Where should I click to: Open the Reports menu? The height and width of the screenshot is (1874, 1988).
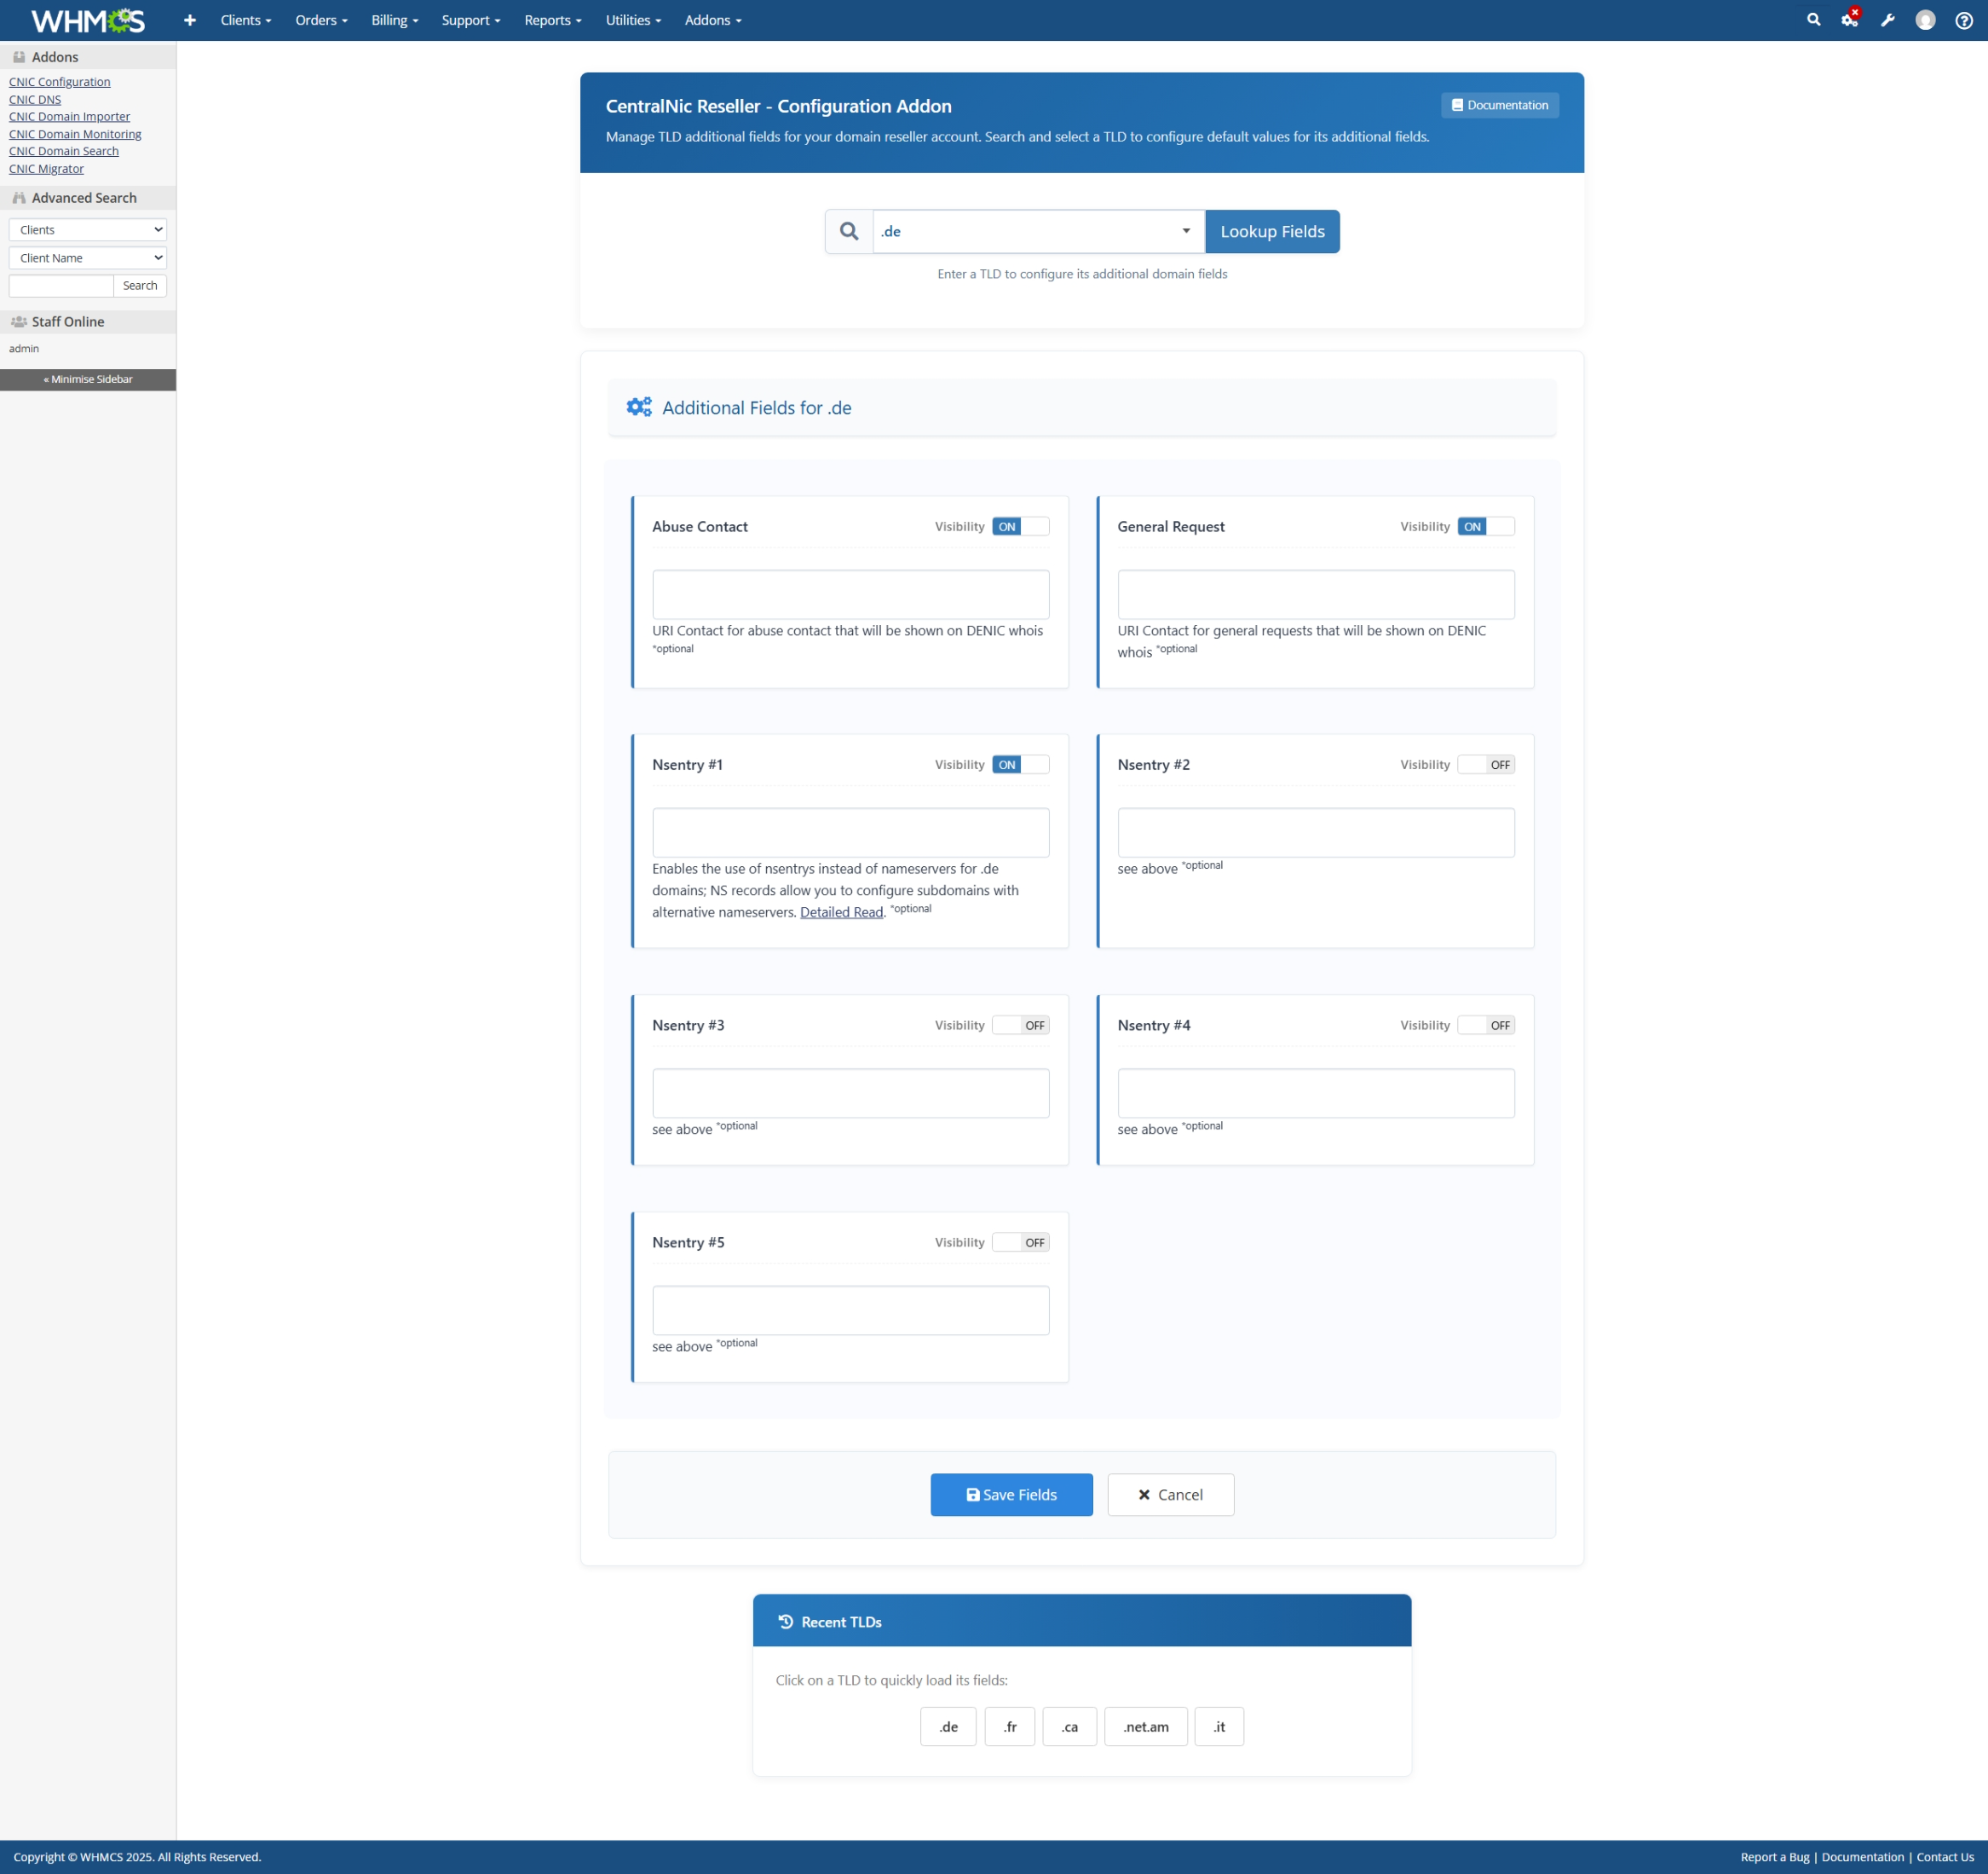point(553,20)
